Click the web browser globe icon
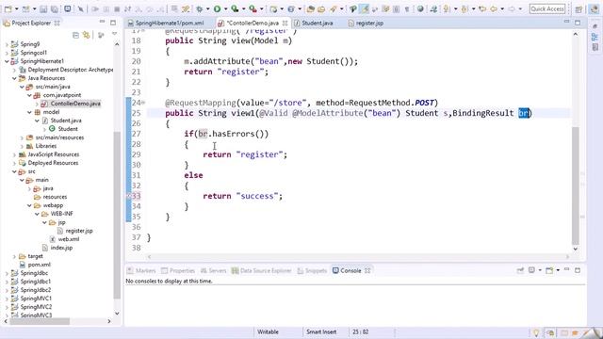 [x=420, y=8]
